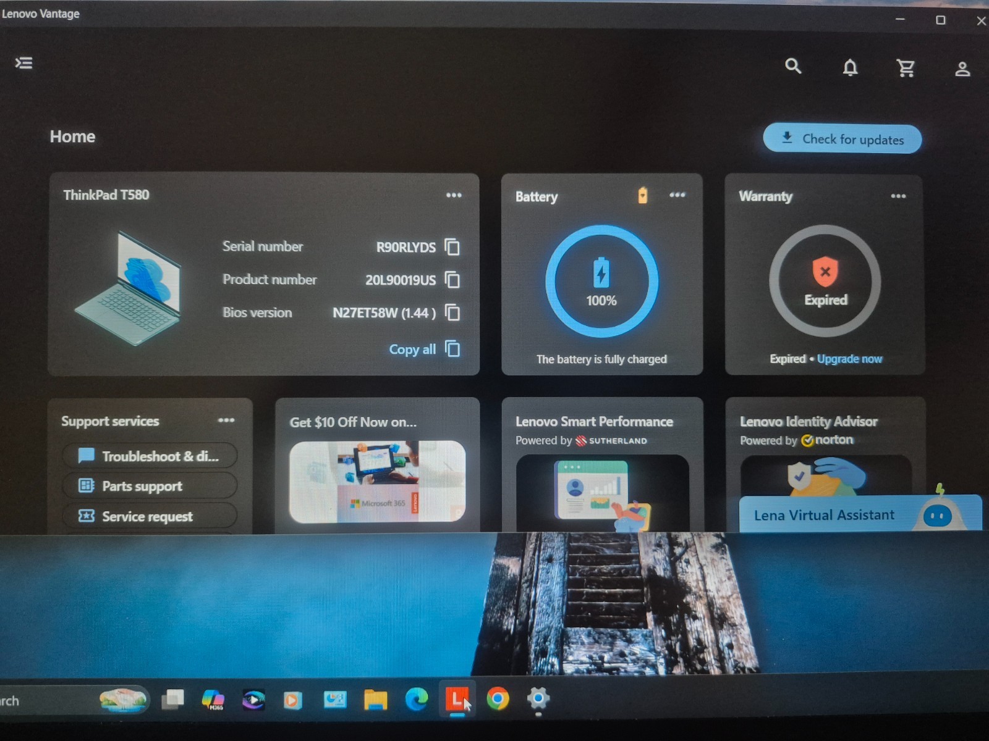The image size is (989, 741).
Task: Click 'The battery is fully charged' text
Action: (x=601, y=359)
